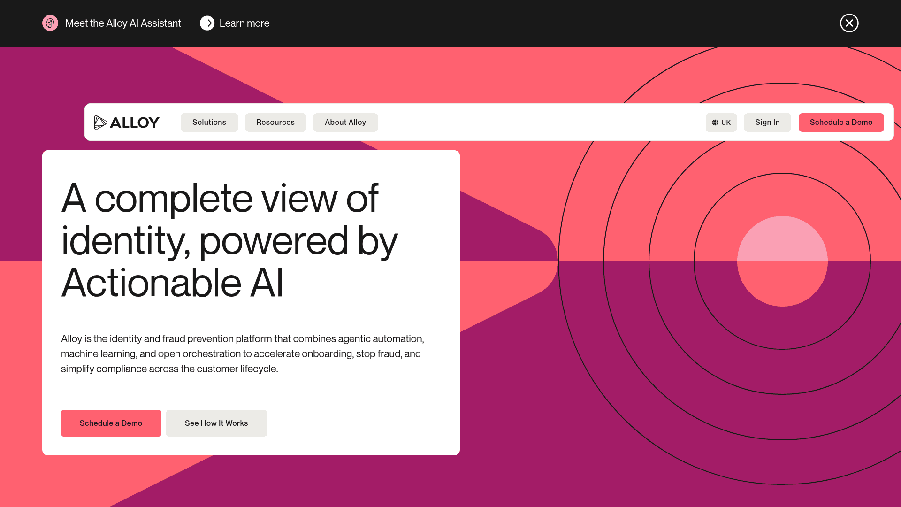
Task: Click the Alloy logo in navbar
Action: pos(127,123)
